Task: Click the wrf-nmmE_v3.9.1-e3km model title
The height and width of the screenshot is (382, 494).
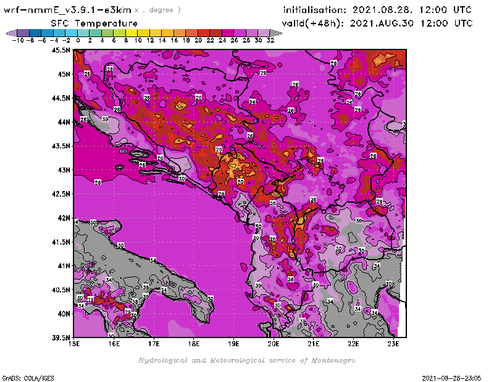Action: tap(67, 10)
